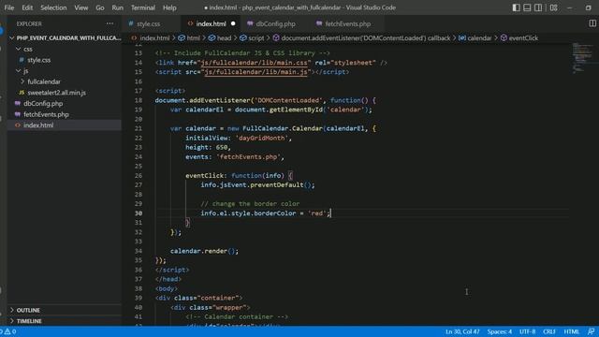599x337 pixels.
Task: Click head breadcrumb segment
Action: [x=220, y=37]
